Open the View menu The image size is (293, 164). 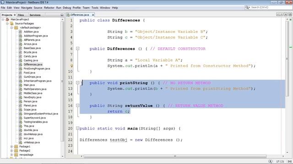(x=16, y=8)
